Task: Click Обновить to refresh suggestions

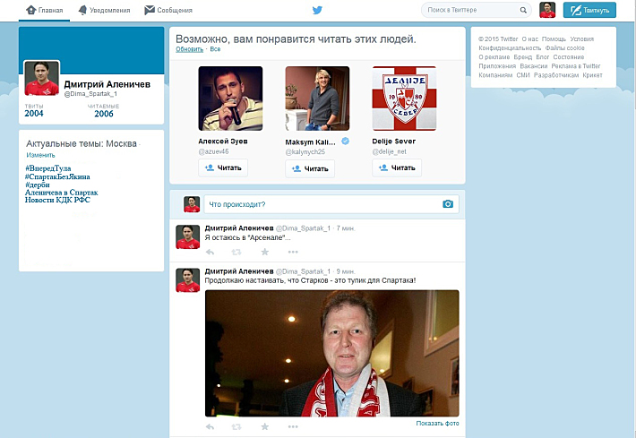Action: [x=189, y=49]
